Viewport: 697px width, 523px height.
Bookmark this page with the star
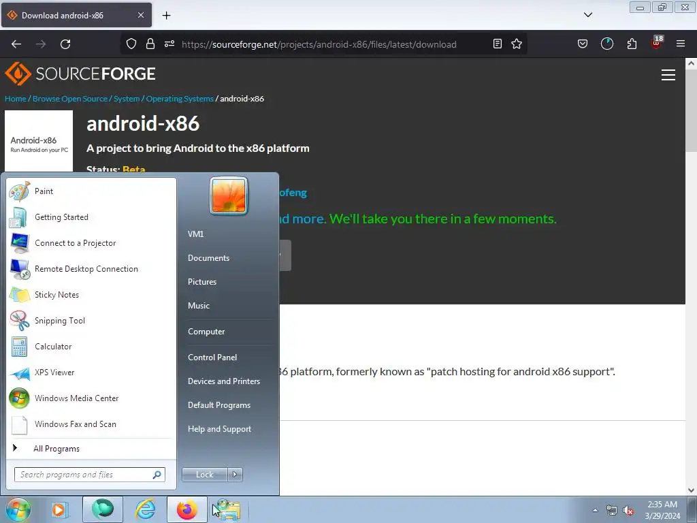coord(517,44)
